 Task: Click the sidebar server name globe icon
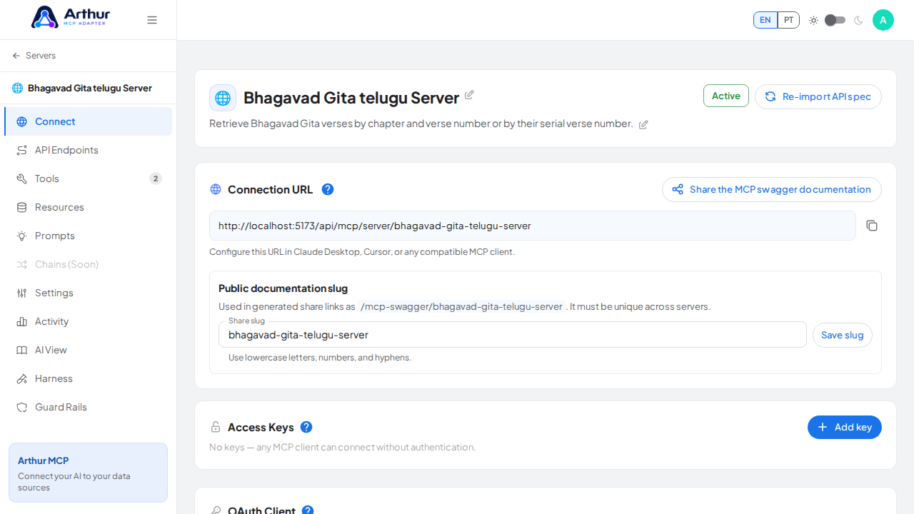pyautogui.click(x=17, y=88)
